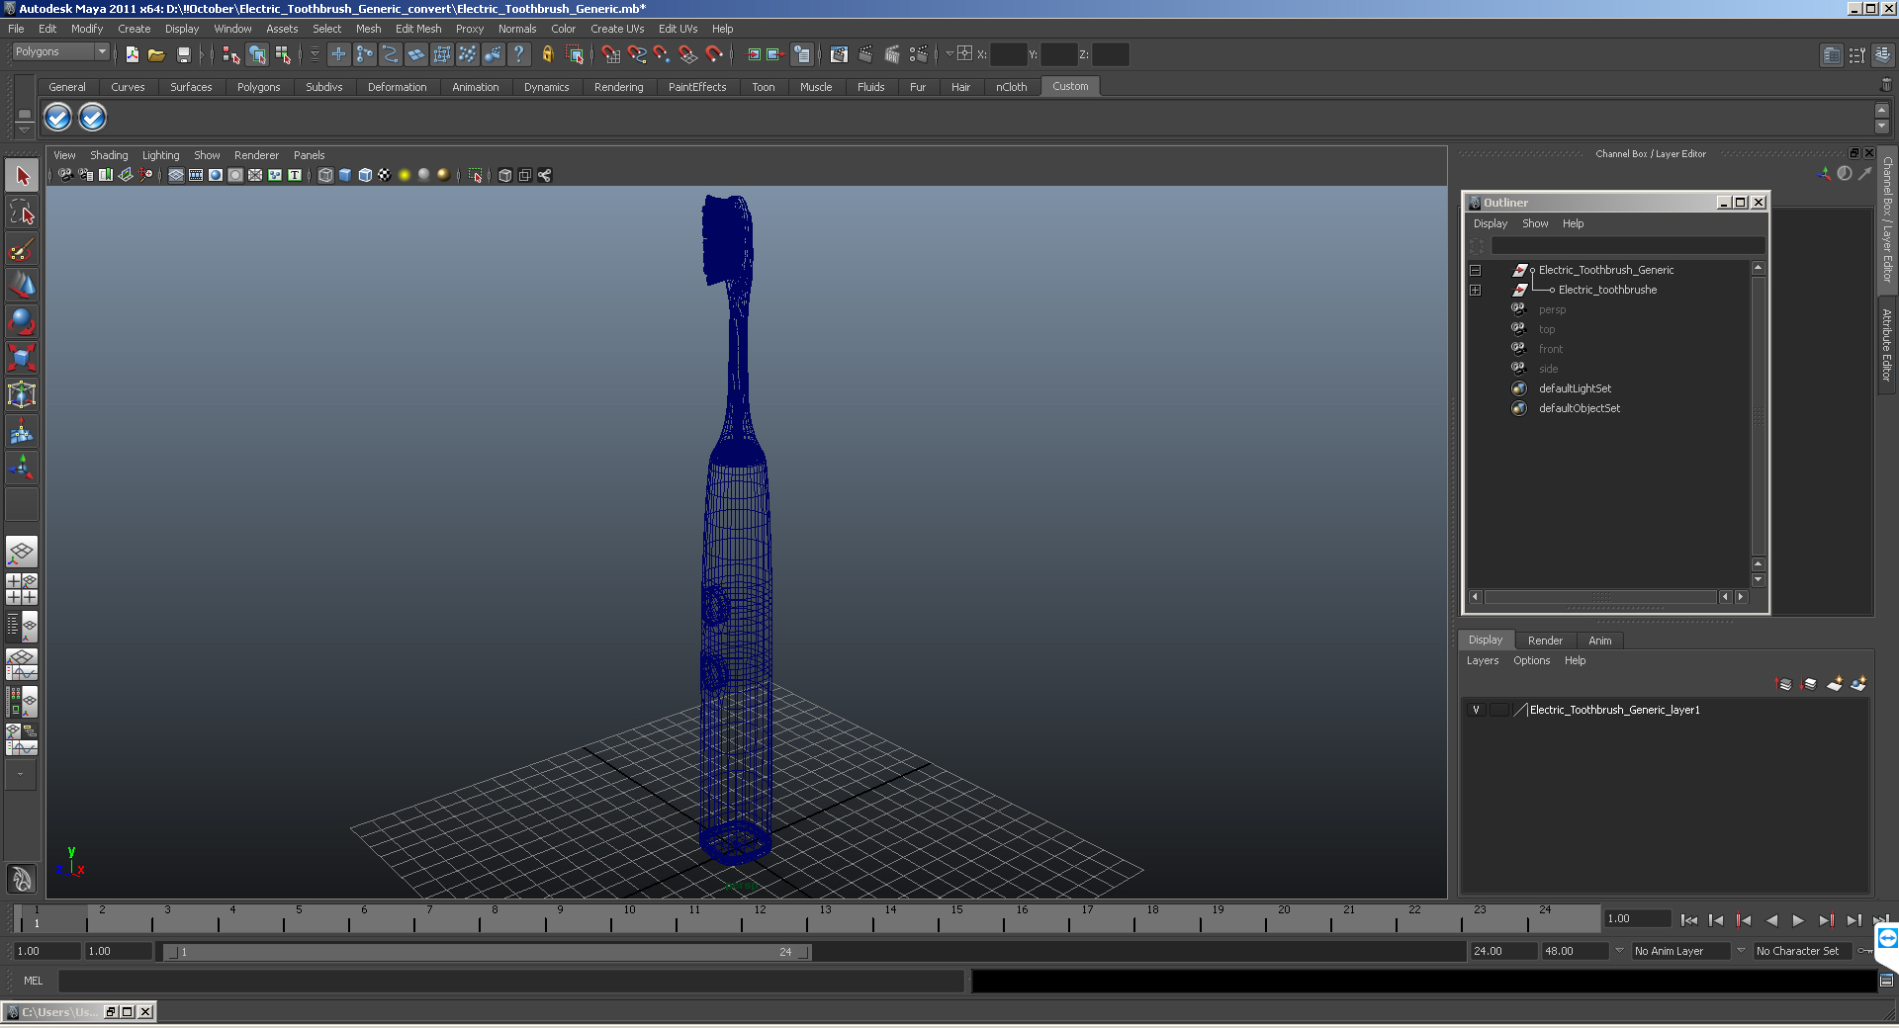Click the current frame field 1.00

1637,918
